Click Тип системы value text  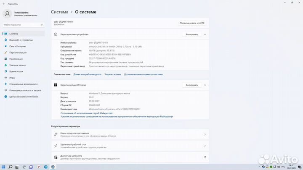[116, 62]
